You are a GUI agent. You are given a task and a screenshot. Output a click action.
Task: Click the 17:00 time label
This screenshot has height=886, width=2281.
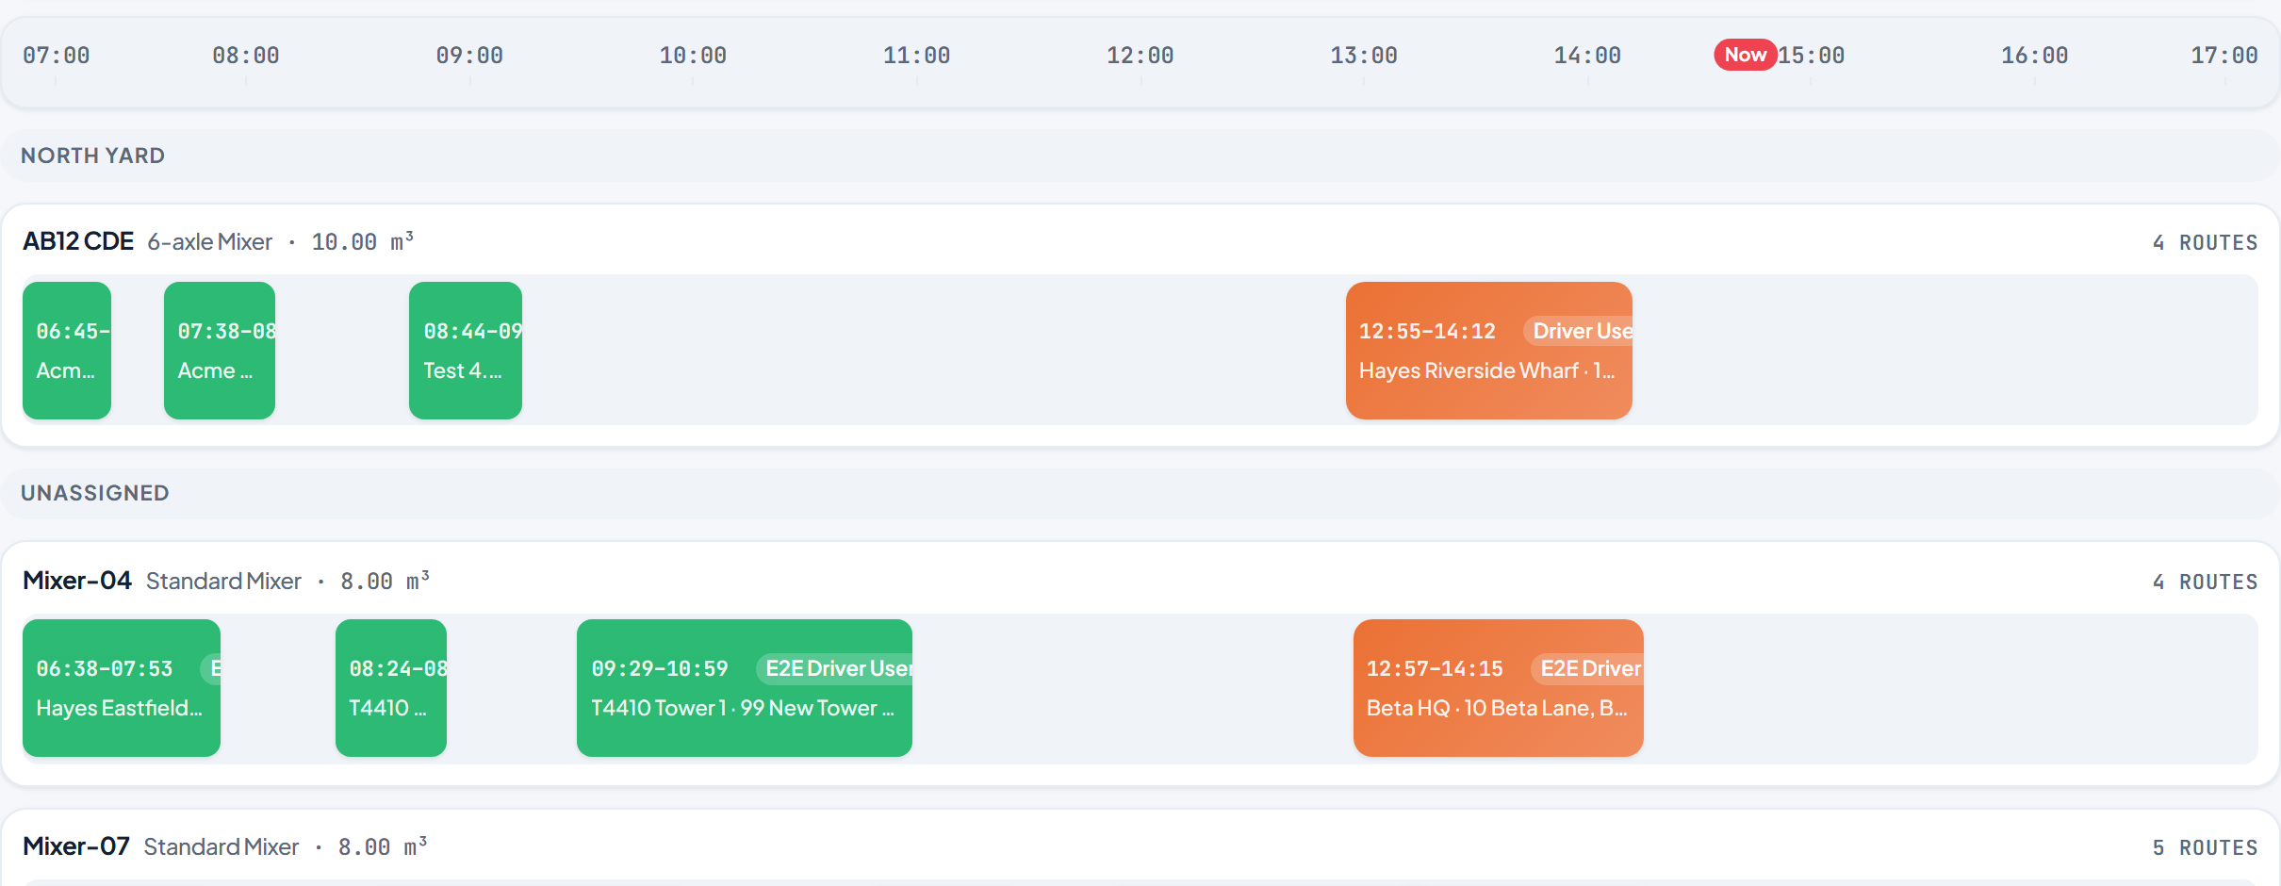tap(2224, 56)
